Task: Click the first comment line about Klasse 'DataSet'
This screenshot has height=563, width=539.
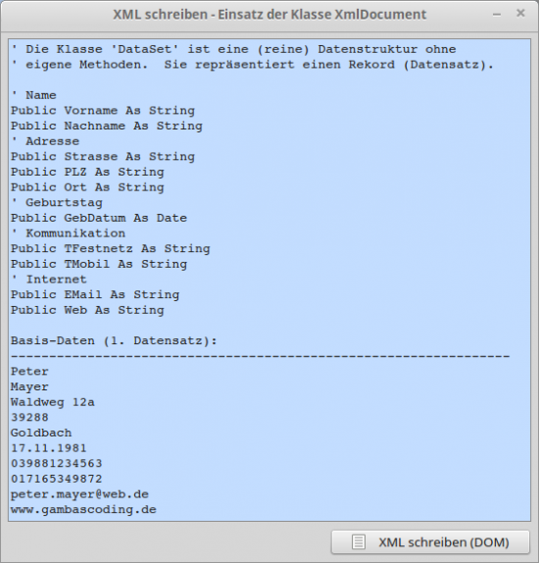Action: click(233, 49)
